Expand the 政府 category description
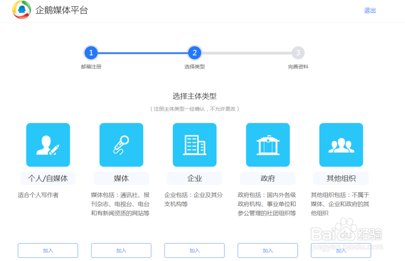405x261 pixels. point(267,204)
